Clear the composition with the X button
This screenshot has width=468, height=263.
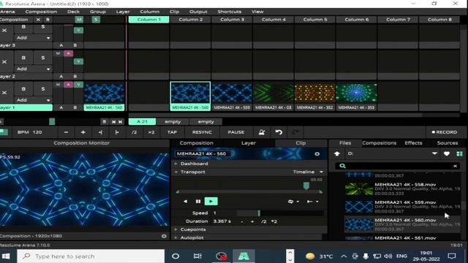(x=38, y=20)
